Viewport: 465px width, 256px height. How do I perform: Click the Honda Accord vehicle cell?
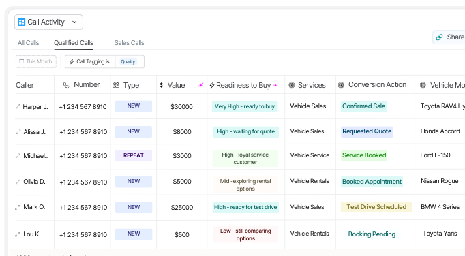click(440, 131)
